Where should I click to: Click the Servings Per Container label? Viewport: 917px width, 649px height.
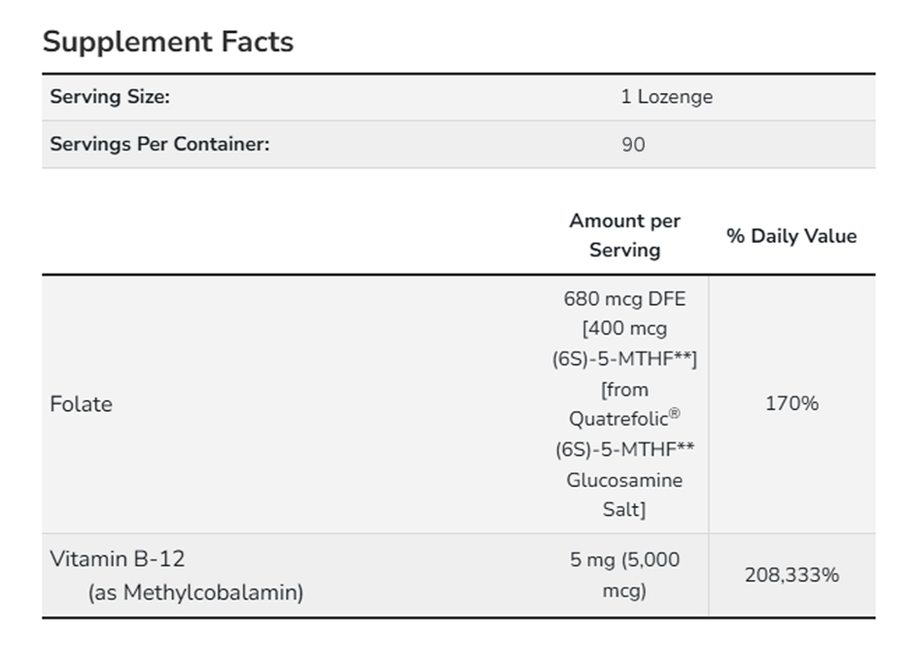click(x=159, y=144)
